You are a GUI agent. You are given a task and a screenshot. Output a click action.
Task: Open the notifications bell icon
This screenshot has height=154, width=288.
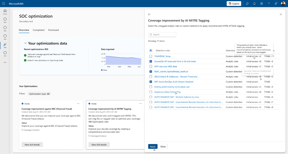(x=254, y=4)
